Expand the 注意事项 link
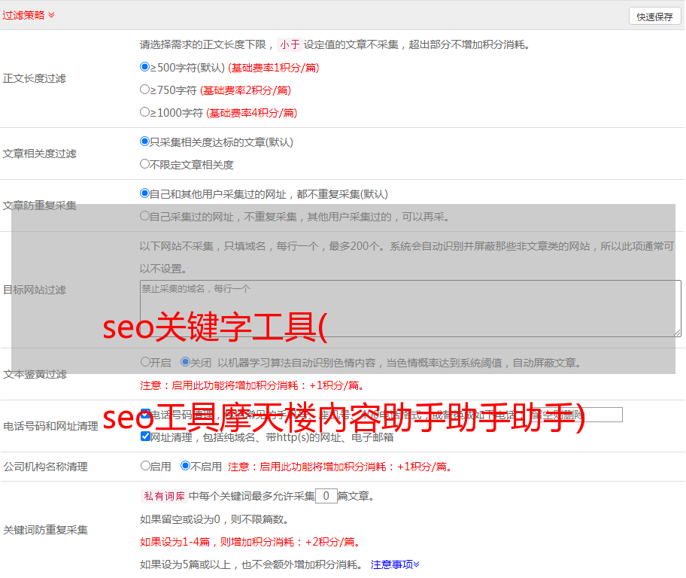Viewport: 686px width, 578px height. [395, 565]
